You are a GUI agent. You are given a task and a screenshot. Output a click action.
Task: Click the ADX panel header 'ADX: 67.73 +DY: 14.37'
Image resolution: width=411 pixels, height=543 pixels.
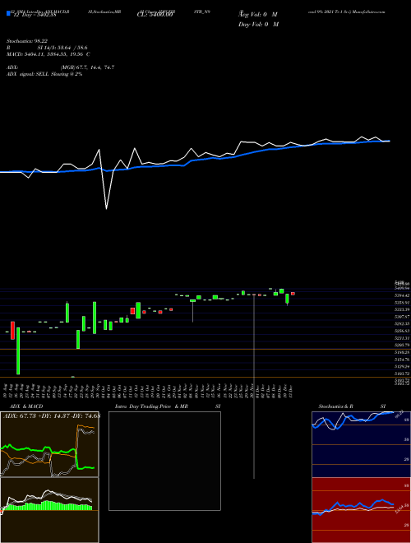coord(52,415)
